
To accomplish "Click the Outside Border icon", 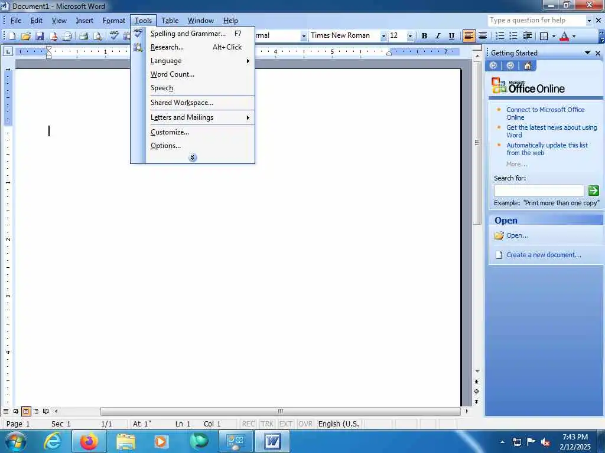I will point(544,36).
